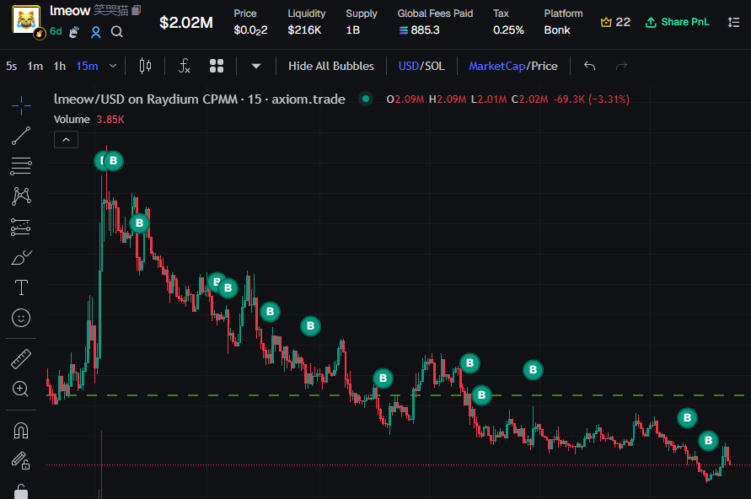
Task: Open the forecasting and measurement tools
Action: (x=21, y=227)
